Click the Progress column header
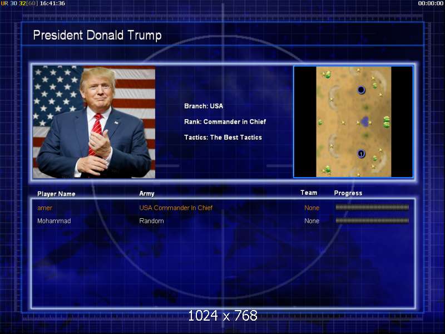This screenshot has height=334, width=445. 348,193
